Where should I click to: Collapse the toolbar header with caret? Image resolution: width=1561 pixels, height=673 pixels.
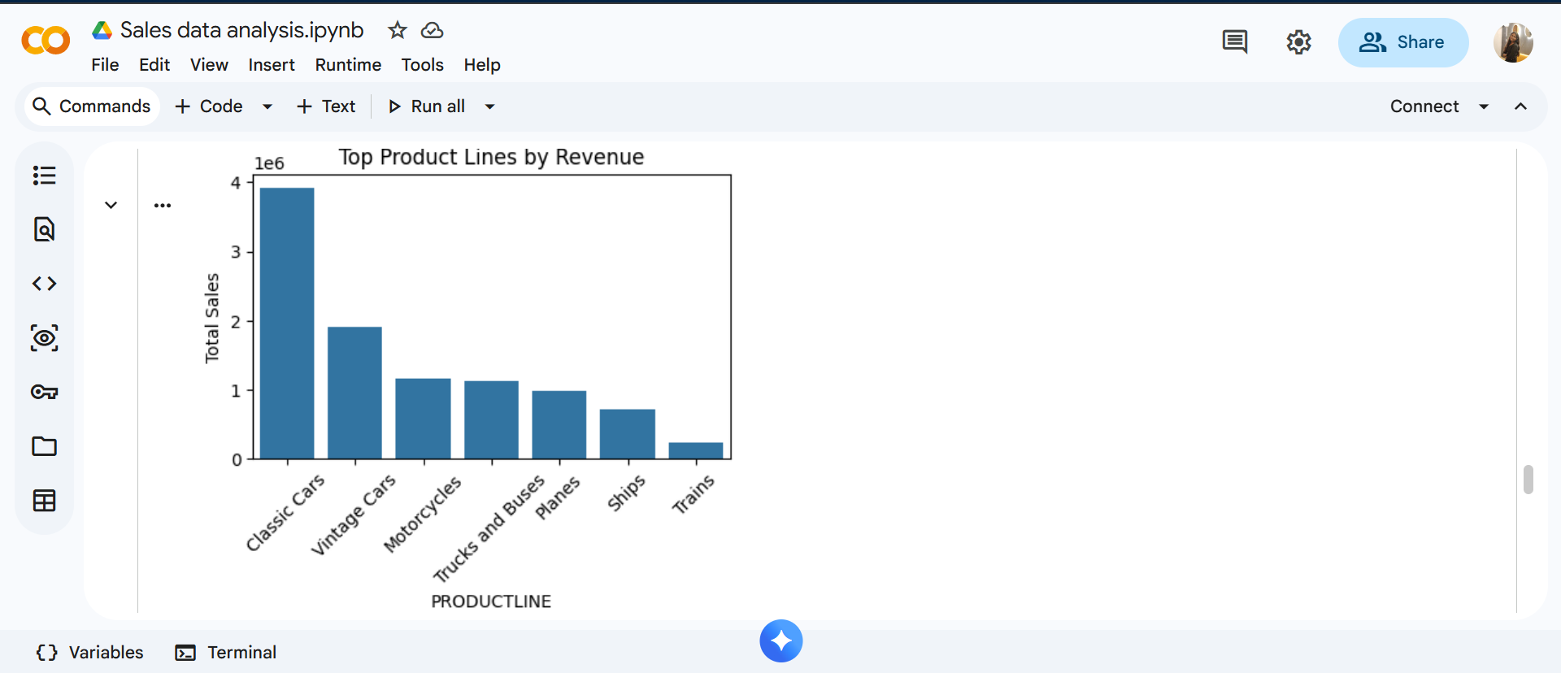coord(1520,106)
